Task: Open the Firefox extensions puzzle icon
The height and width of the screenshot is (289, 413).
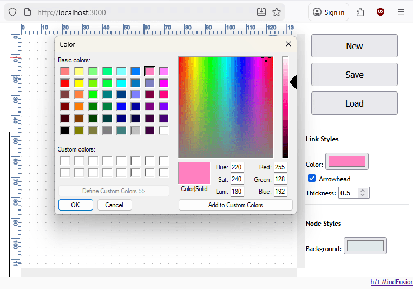Action: 360,12
